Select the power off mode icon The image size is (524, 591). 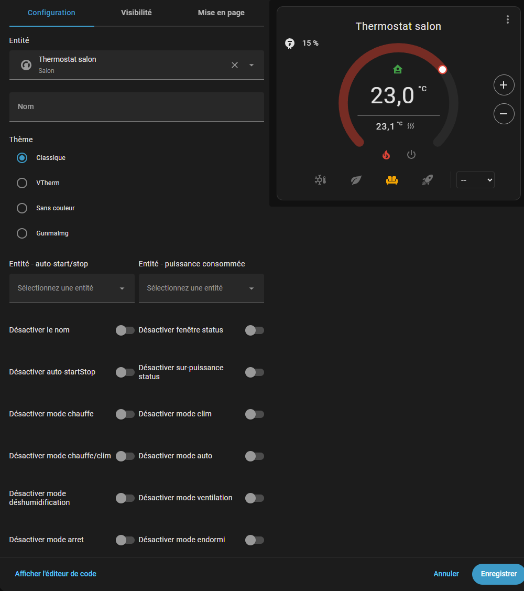(411, 154)
